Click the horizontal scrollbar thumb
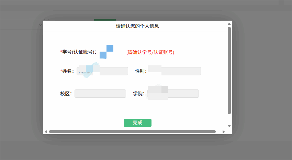 [132, 131]
